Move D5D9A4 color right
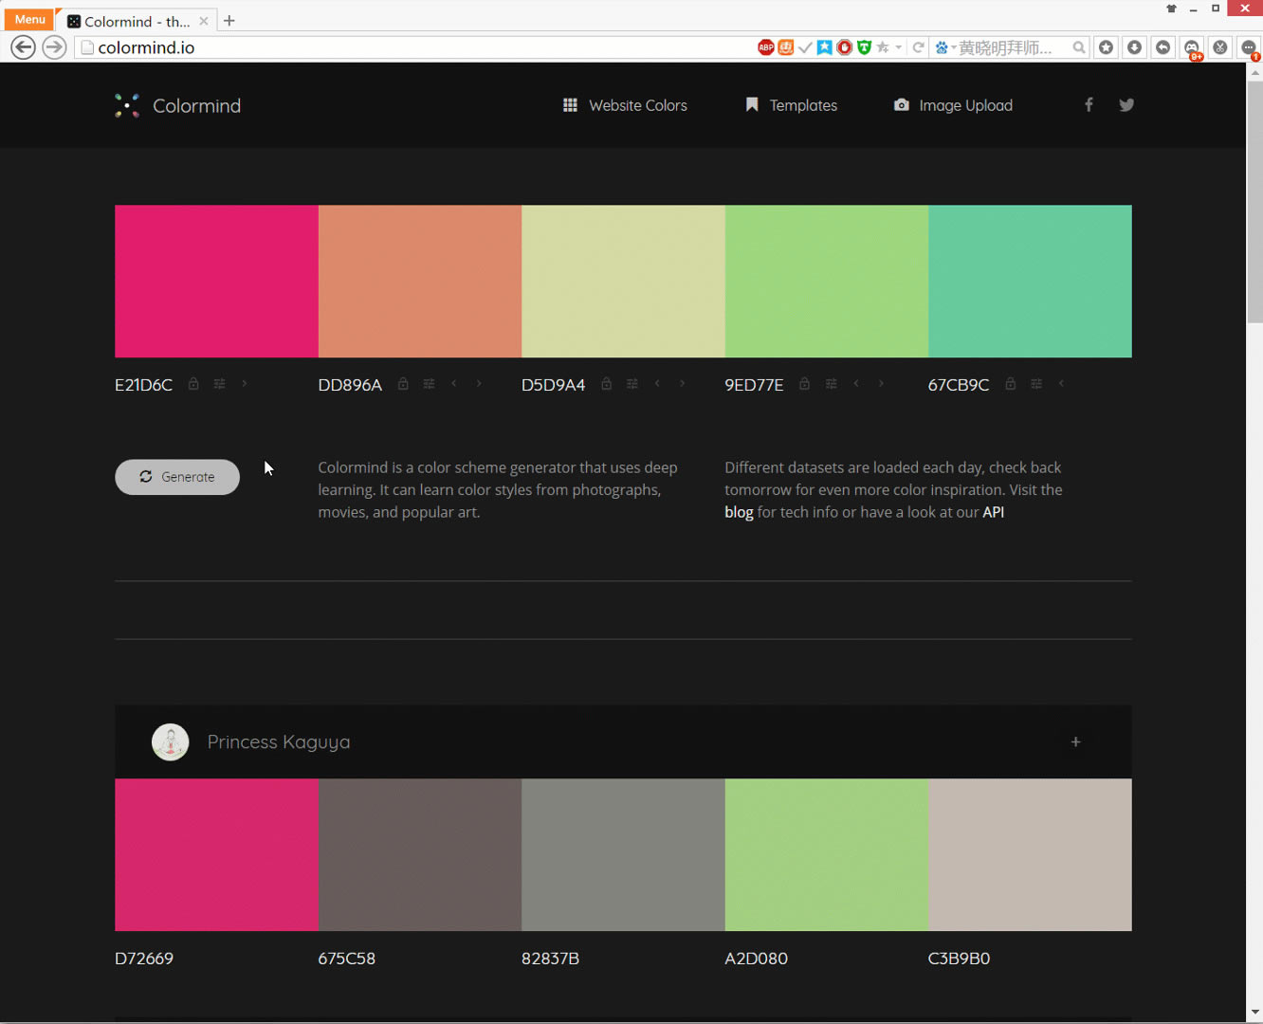 682,384
